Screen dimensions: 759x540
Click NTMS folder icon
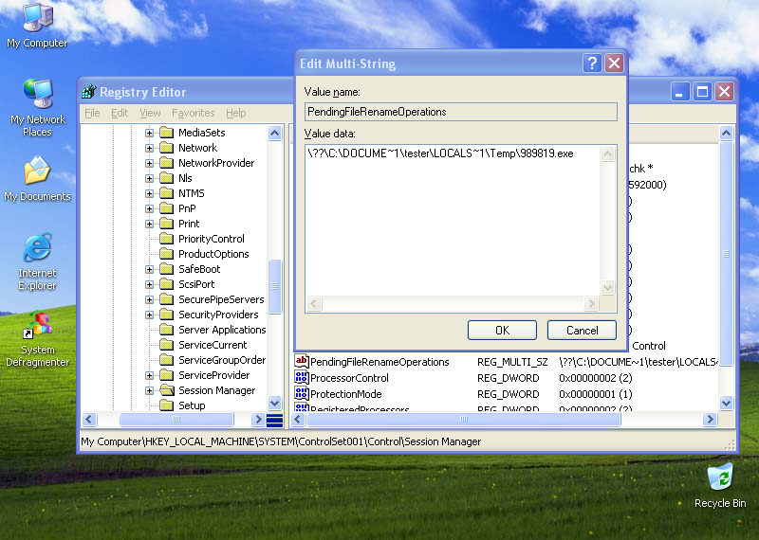[x=167, y=193]
